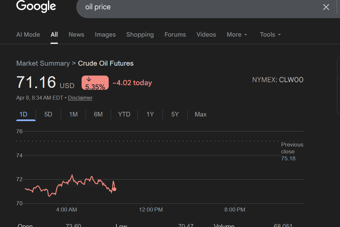Switch chart to 6M range
Viewport: 340px width, 227px height.
point(98,114)
